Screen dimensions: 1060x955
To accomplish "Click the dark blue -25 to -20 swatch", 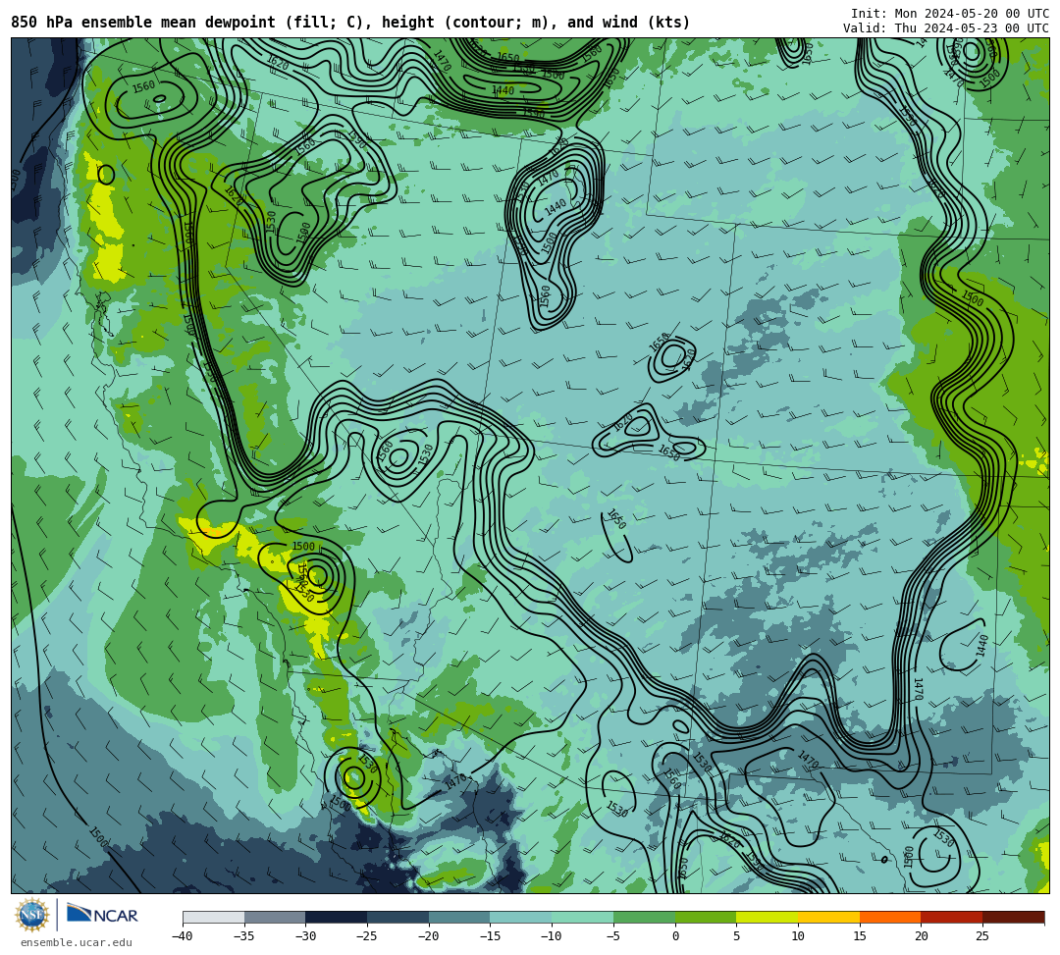I will 398,917.
